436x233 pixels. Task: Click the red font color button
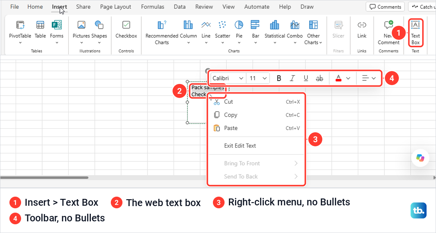(x=338, y=78)
